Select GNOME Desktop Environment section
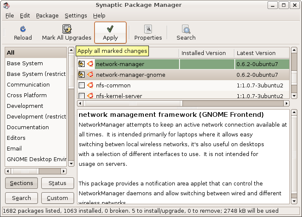The image size is (302, 217). tap(36, 159)
